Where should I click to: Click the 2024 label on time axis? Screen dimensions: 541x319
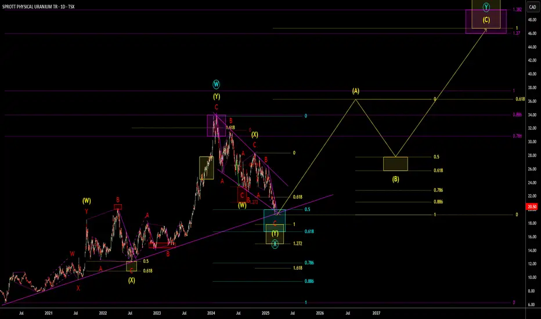coord(211,313)
